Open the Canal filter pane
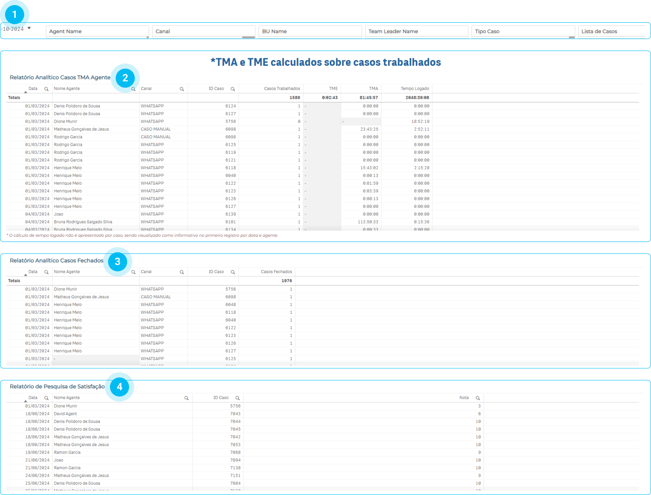651x495 pixels. pyautogui.click(x=203, y=31)
